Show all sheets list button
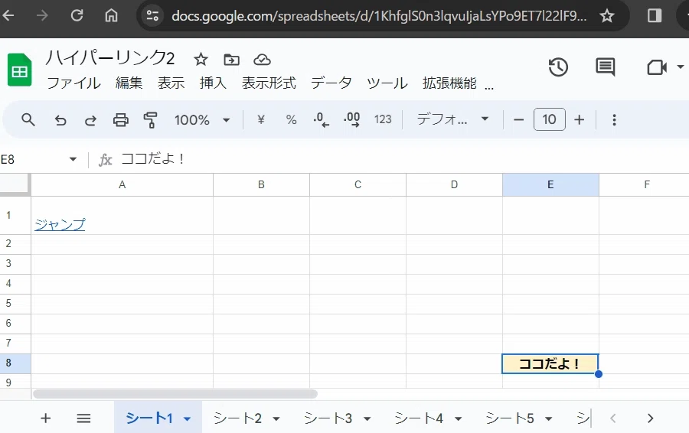 tap(83, 418)
